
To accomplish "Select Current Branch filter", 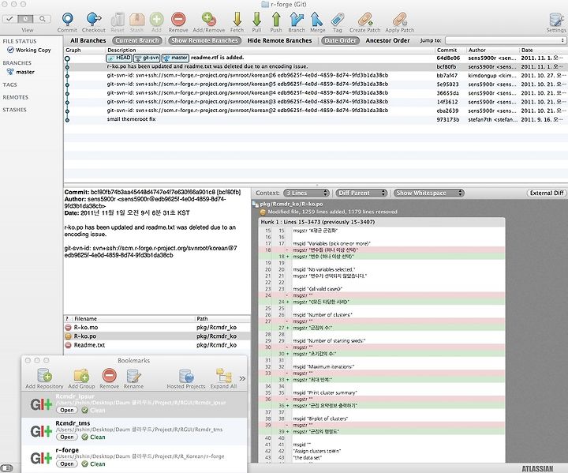I will click(x=137, y=40).
